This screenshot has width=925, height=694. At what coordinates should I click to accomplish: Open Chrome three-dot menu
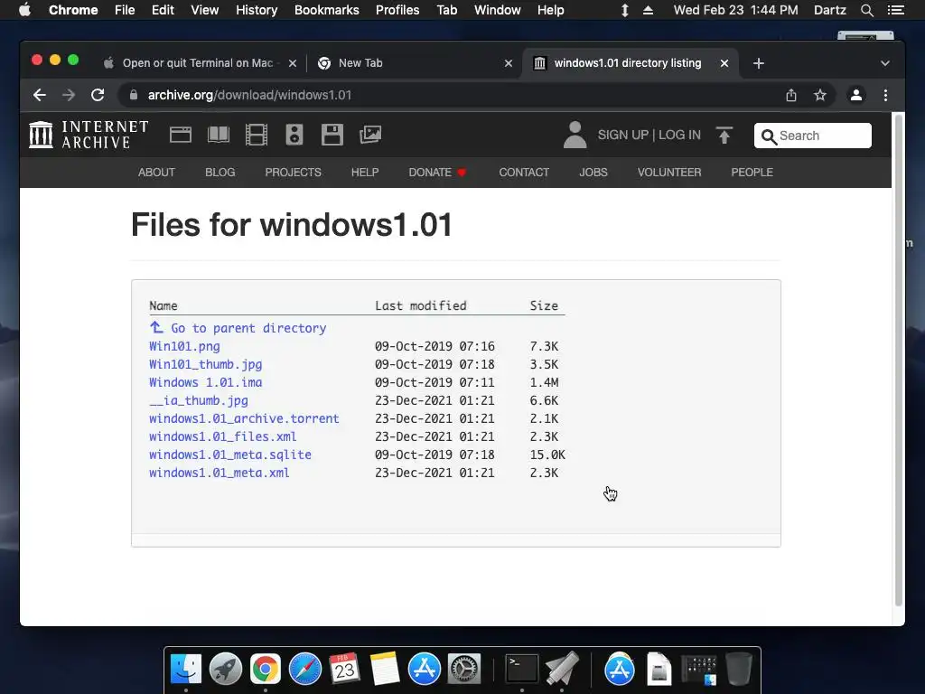[x=885, y=95]
